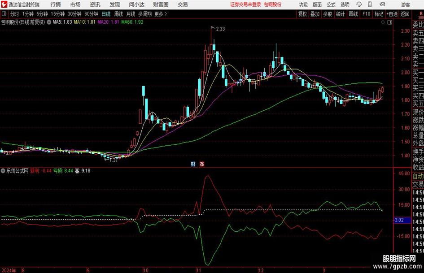Click the 游客 guest account label
424x273 pixels.
(x=405, y=4)
